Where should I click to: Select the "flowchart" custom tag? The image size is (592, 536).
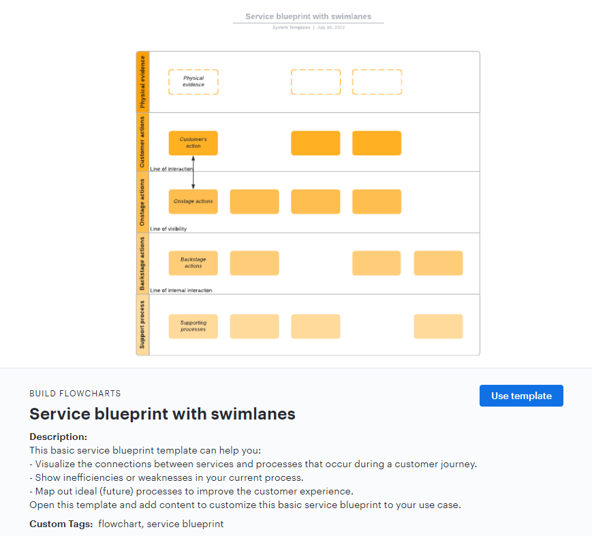(x=120, y=524)
